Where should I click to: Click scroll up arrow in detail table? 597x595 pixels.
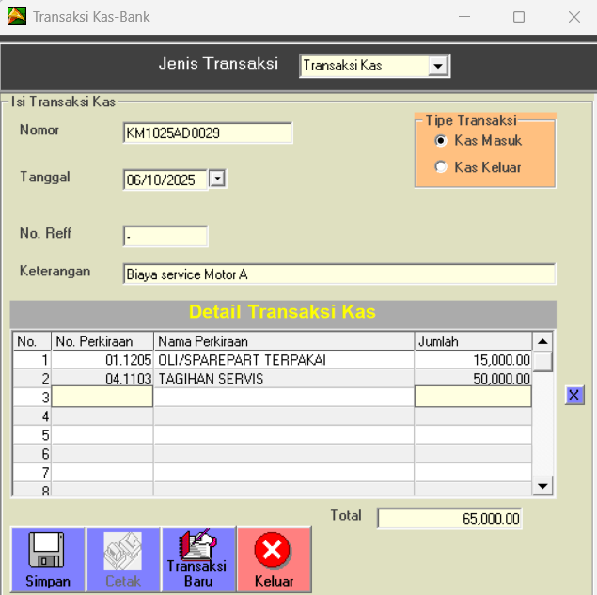[x=542, y=341]
